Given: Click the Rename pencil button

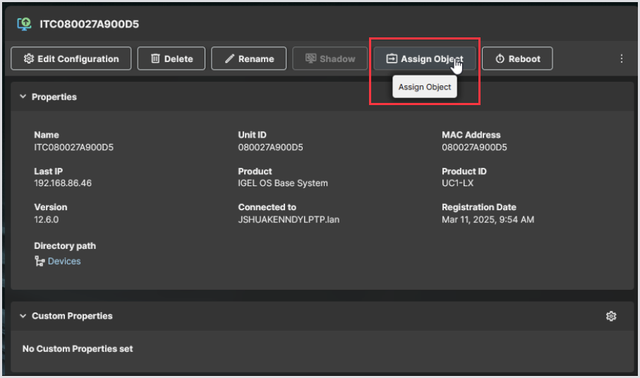Looking at the screenshot, I should coord(248,59).
